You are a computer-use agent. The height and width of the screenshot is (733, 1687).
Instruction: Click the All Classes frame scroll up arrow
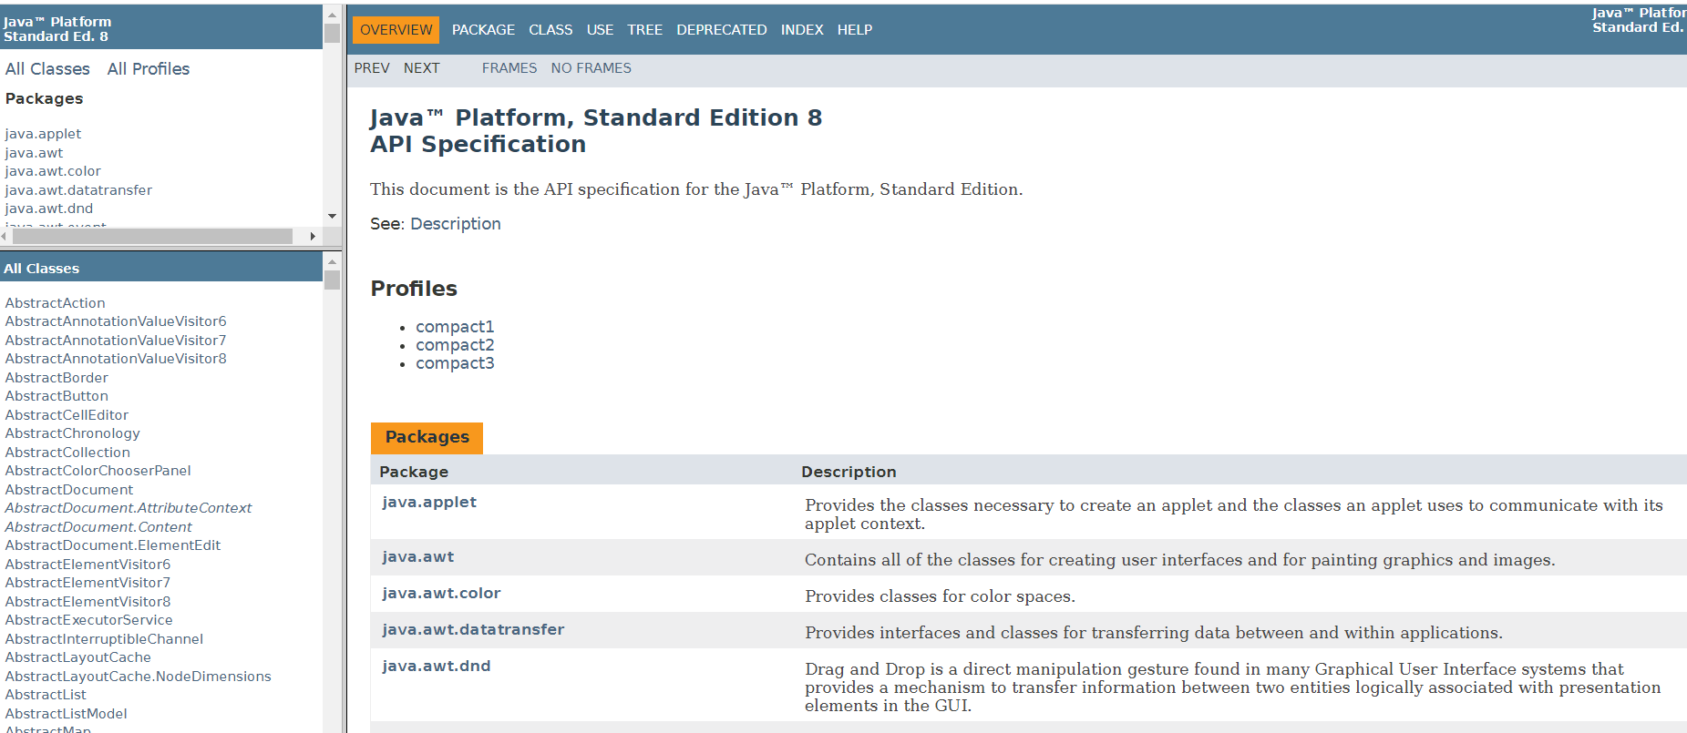[x=332, y=261]
